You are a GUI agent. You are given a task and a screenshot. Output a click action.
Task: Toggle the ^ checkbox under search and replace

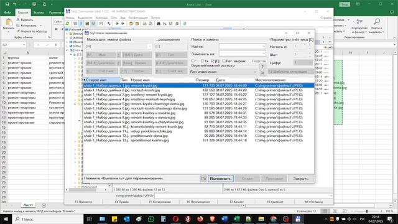[x=193, y=61]
